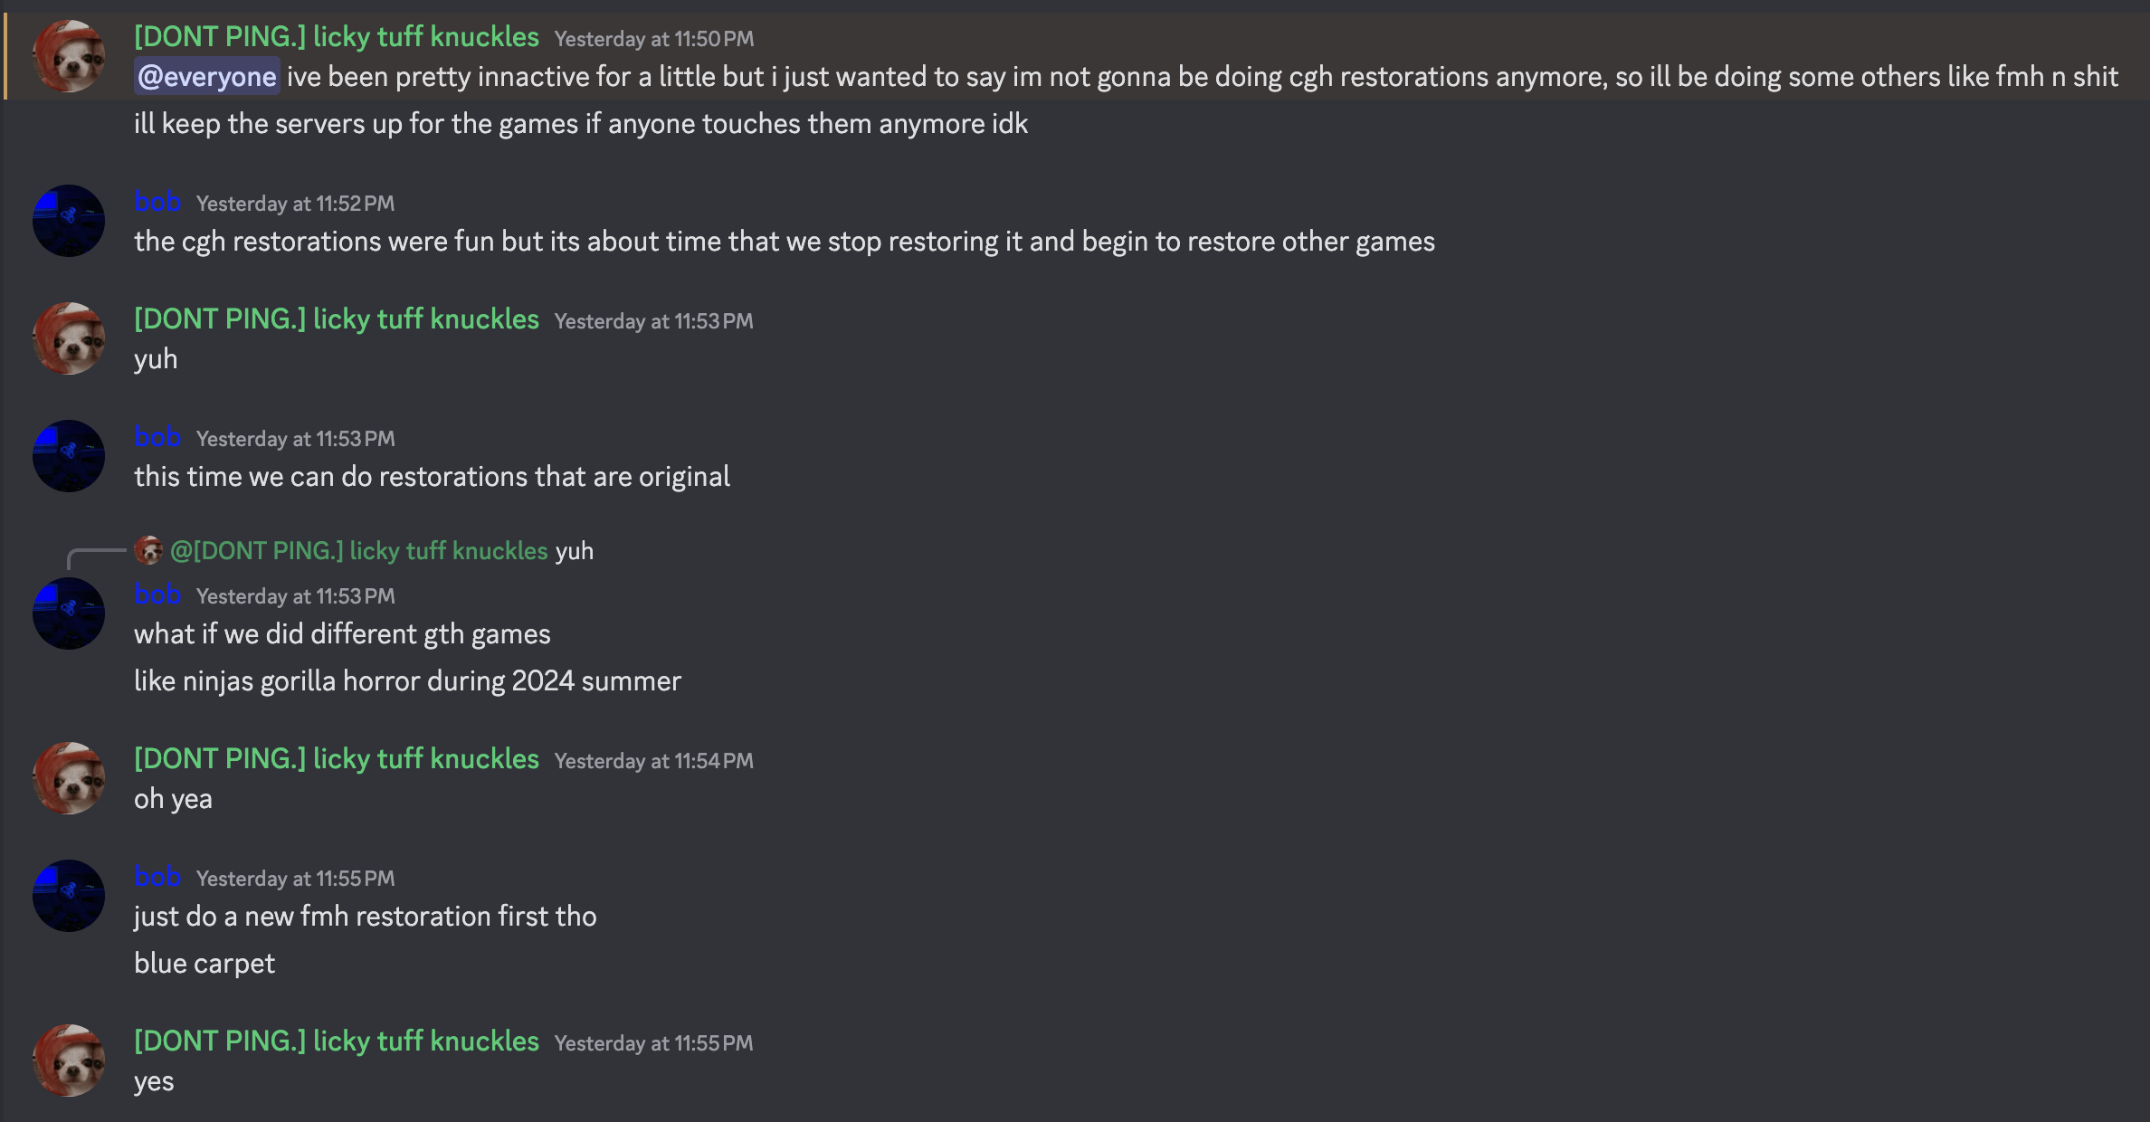Click the @everyone mention
This screenshot has width=2150, height=1122.
[x=207, y=77]
